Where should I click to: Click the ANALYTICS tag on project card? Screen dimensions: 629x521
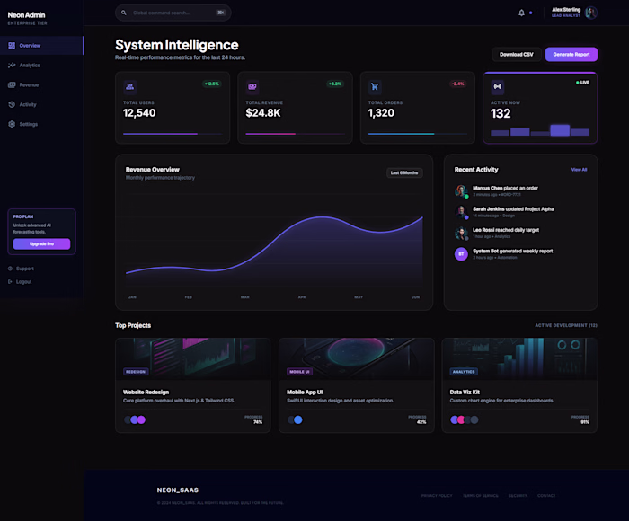pyautogui.click(x=464, y=372)
